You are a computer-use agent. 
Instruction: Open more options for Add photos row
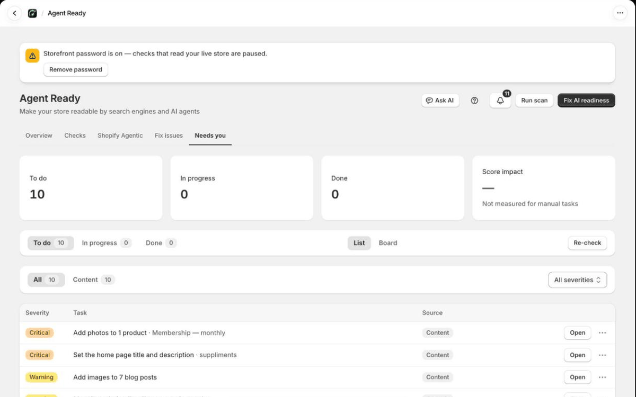(x=603, y=333)
